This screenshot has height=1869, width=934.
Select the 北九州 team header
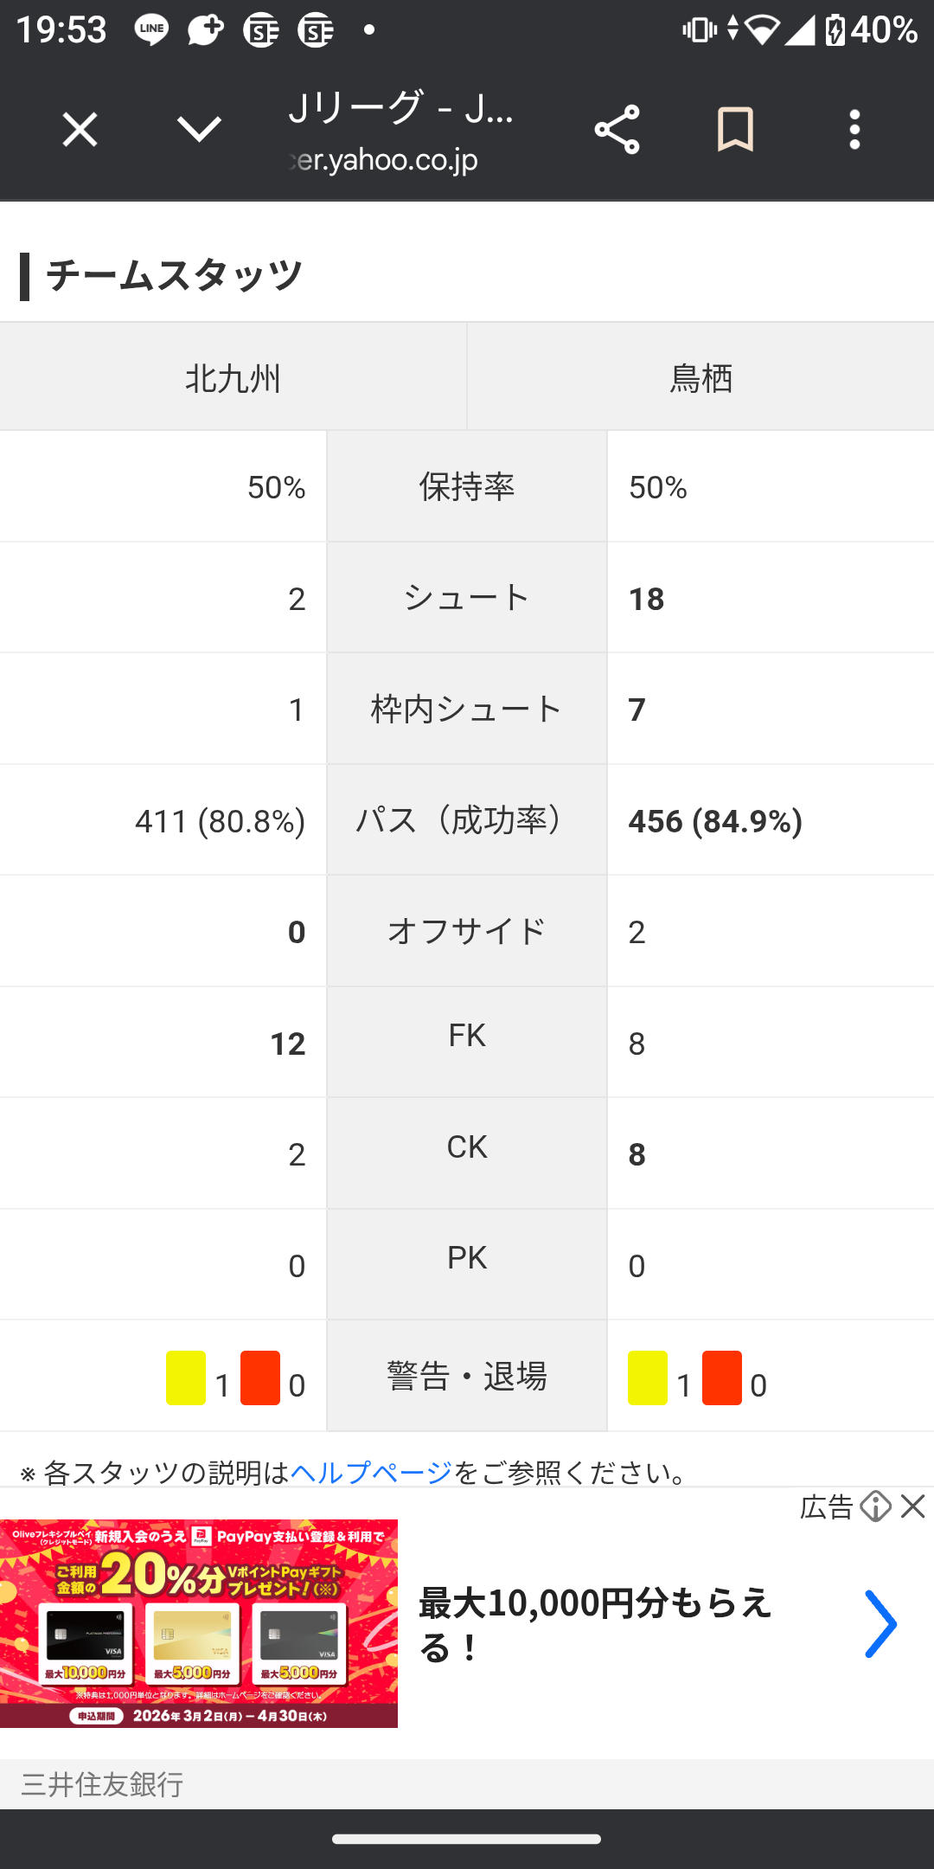click(x=233, y=378)
